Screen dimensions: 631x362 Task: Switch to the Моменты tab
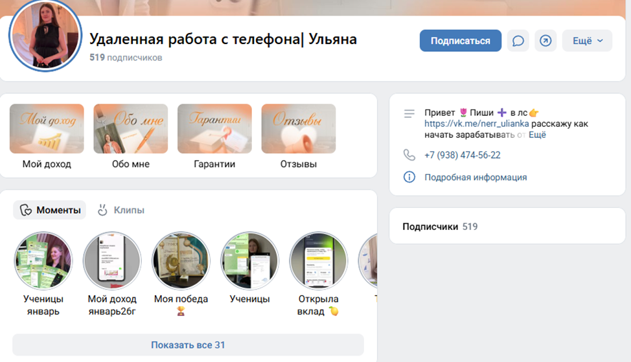pos(50,210)
